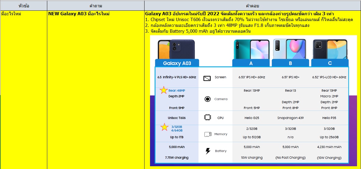Image resolution: width=361 pixels, height=169 pixels.
Task: Select the NEW Galaxy A03 มีอะไรใหม่ cell
Action: click(96, 90)
